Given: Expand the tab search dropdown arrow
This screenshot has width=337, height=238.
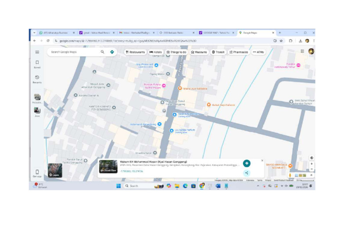Looking at the screenshot, I should [34, 33].
